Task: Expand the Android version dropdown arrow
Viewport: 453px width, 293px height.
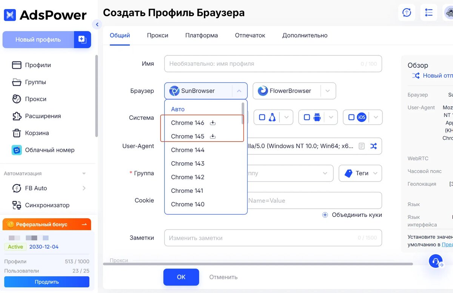Action: [x=331, y=118]
